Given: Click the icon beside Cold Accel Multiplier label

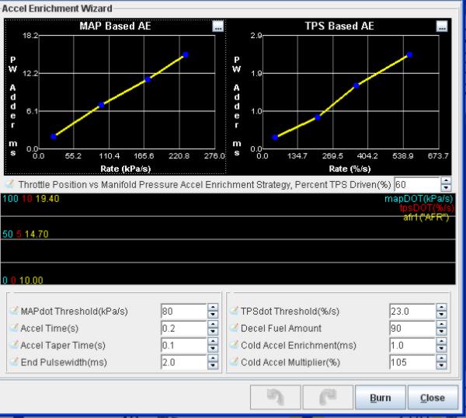Looking at the screenshot, I should coord(234,362).
